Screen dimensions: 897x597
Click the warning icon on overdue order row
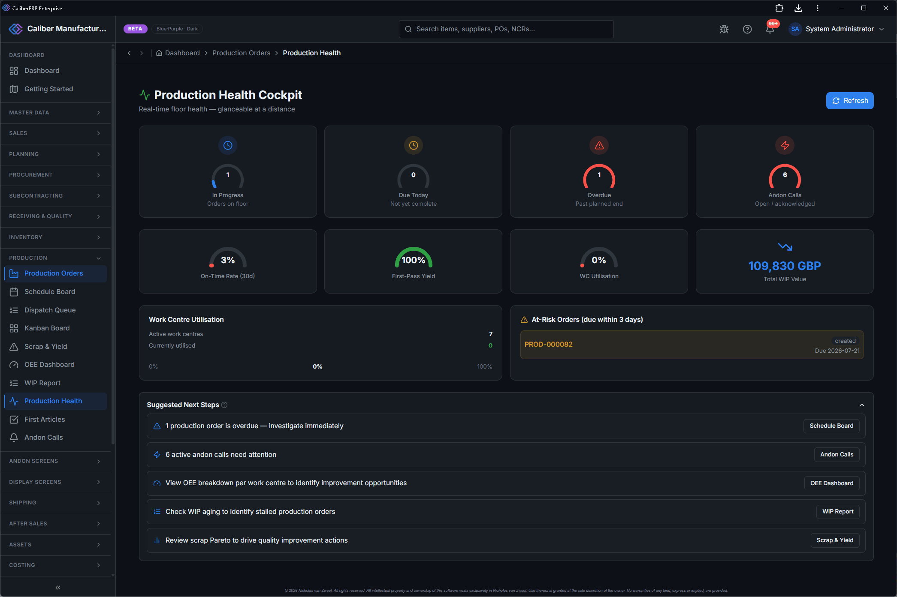157,426
